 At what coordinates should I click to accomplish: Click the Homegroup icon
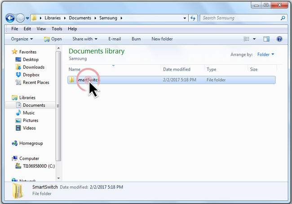(x=14, y=143)
